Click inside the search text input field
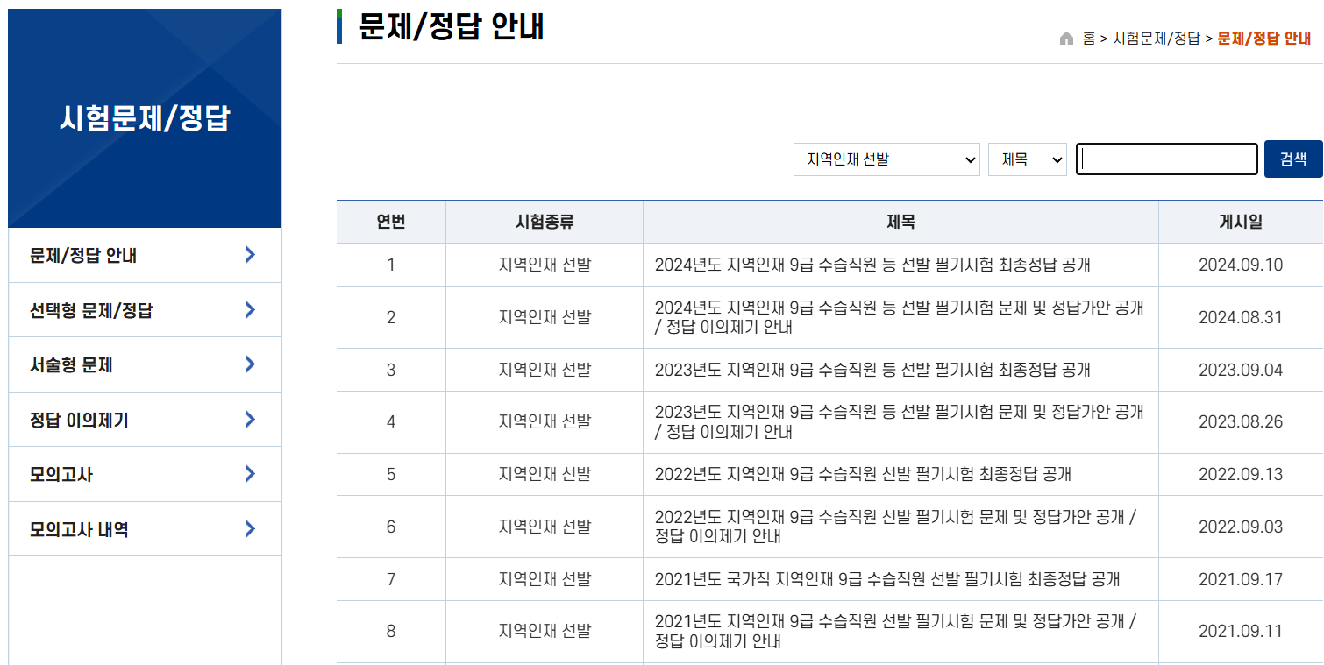1324x665 pixels. (1166, 159)
